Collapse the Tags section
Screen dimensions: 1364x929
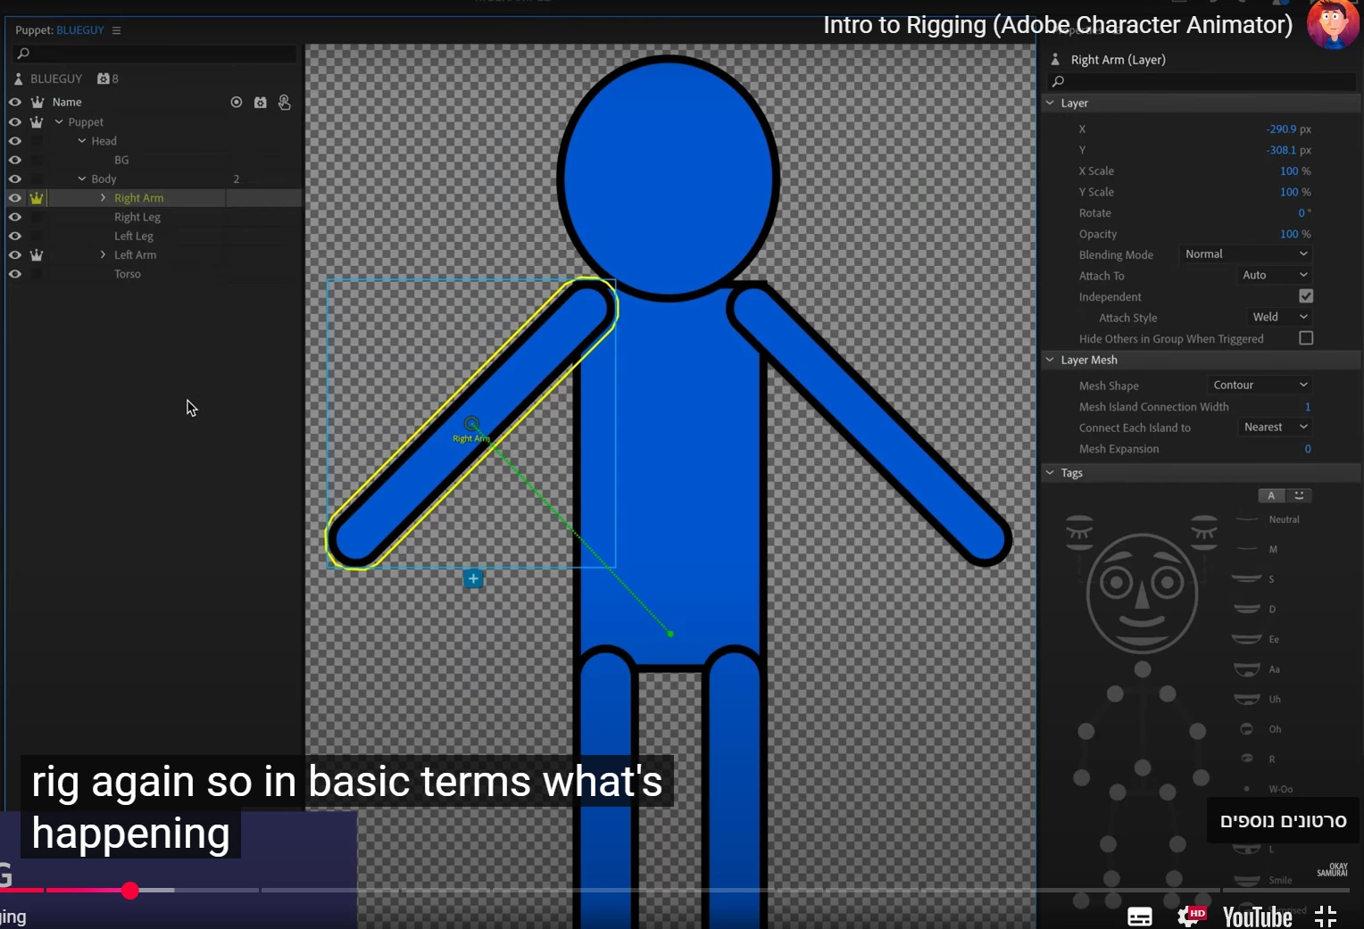[1050, 473]
